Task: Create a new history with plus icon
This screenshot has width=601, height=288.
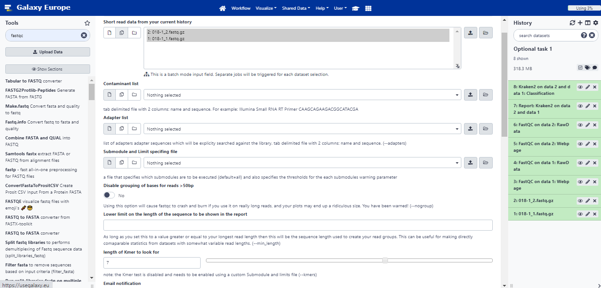Action: tap(580, 23)
